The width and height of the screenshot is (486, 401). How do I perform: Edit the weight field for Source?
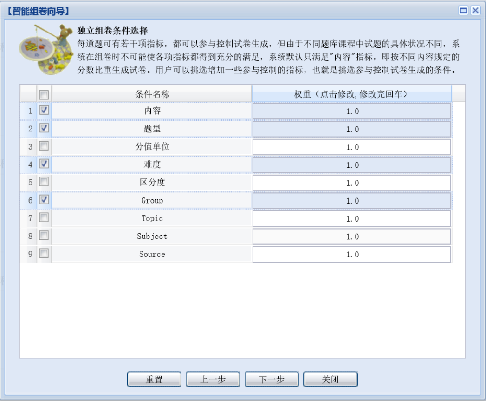[x=352, y=255]
